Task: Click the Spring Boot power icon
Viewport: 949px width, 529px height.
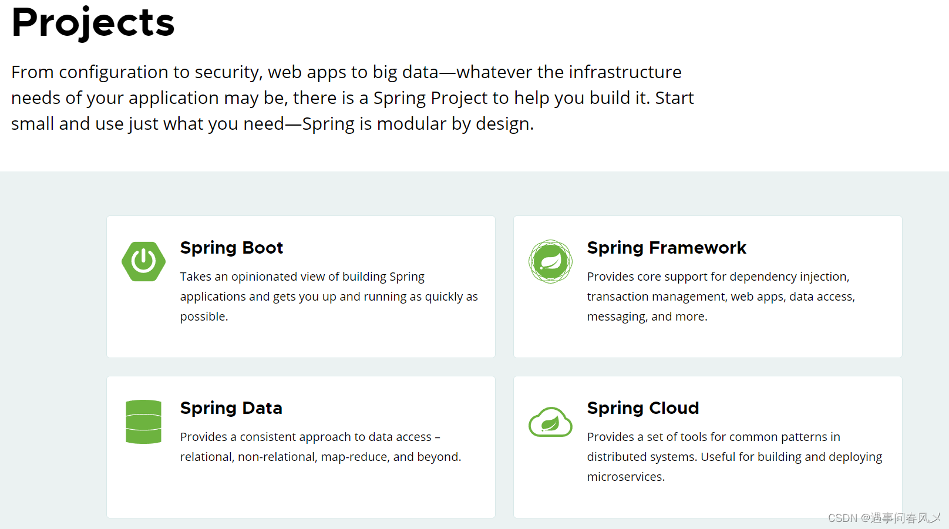Action: pos(143,261)
